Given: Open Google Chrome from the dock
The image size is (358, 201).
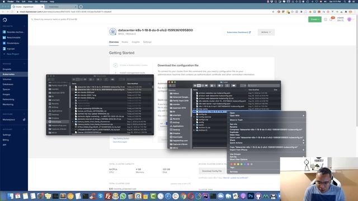Looking at the screenshot, I should (183, 196).
